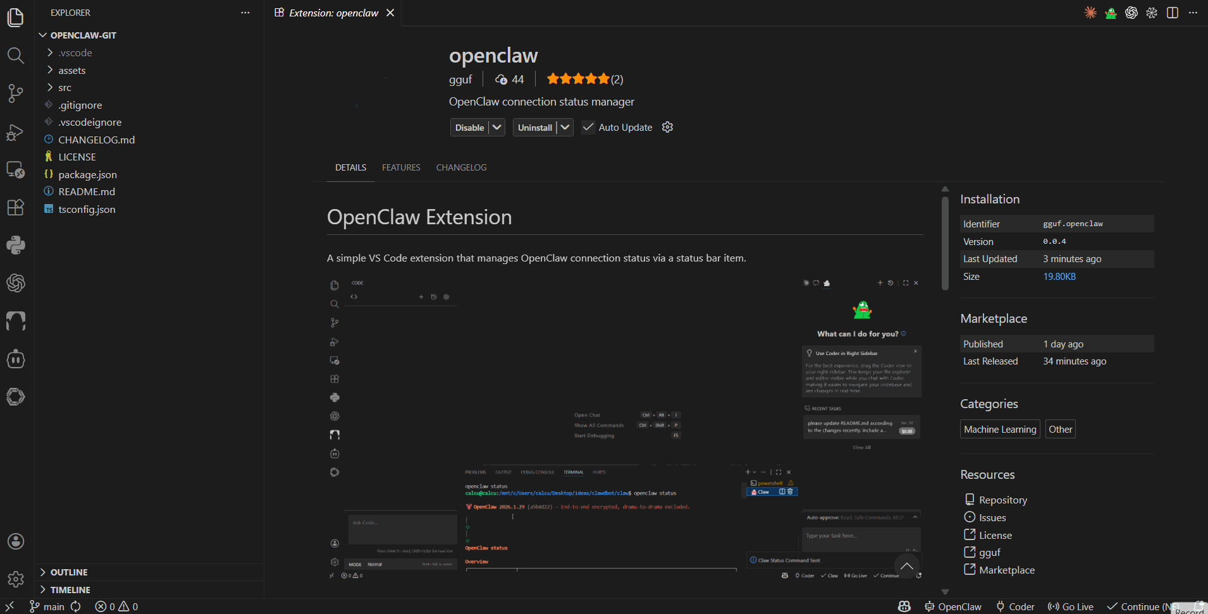The height and width of the screenshot is (614, 1208).
Task: Click the Disable button
Action: click(470, 128)
